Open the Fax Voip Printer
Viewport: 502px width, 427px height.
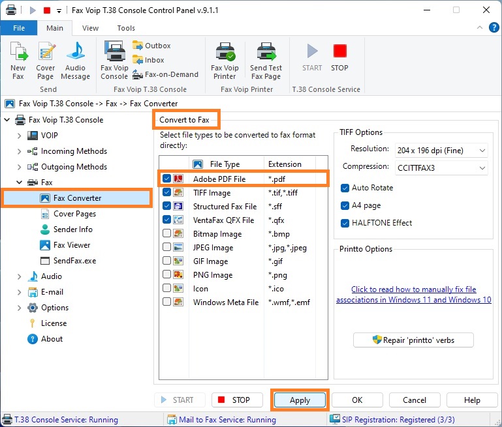225,61
